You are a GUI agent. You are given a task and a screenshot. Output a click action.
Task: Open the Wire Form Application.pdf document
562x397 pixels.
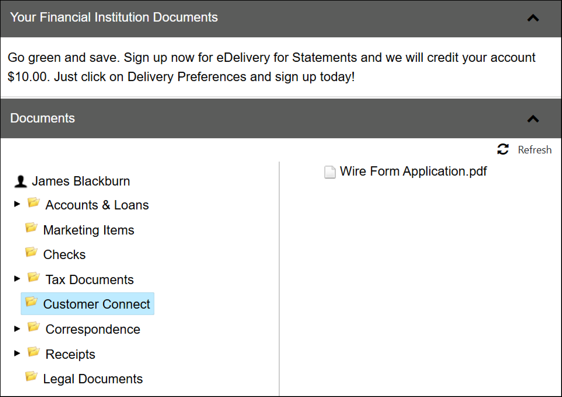pos(413,171)
